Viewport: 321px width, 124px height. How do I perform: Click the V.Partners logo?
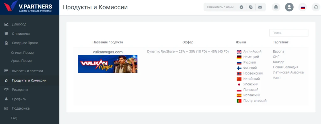[x=28, y=7]
